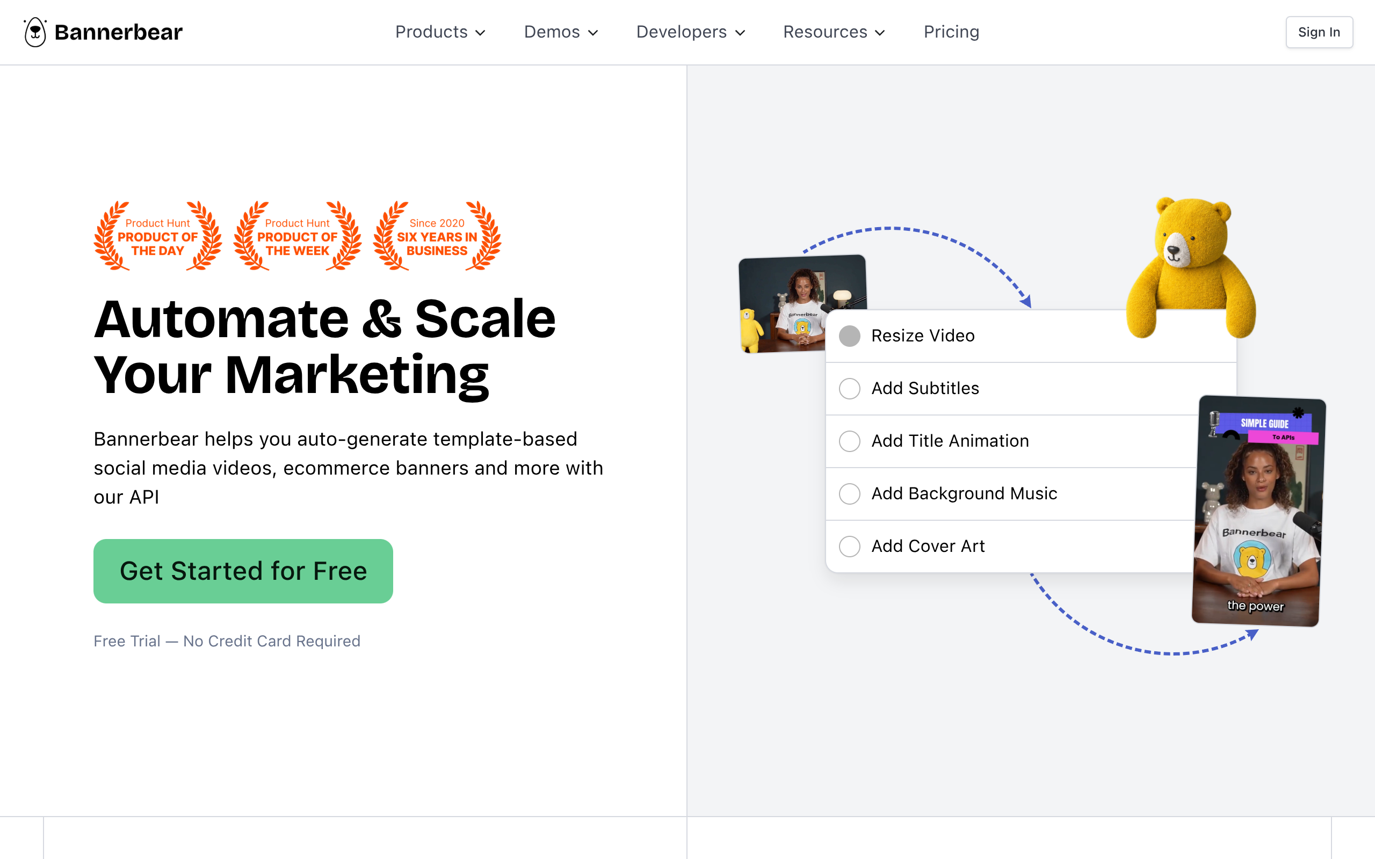
Task: Click the Sign In button
Action: [1319, 32]
